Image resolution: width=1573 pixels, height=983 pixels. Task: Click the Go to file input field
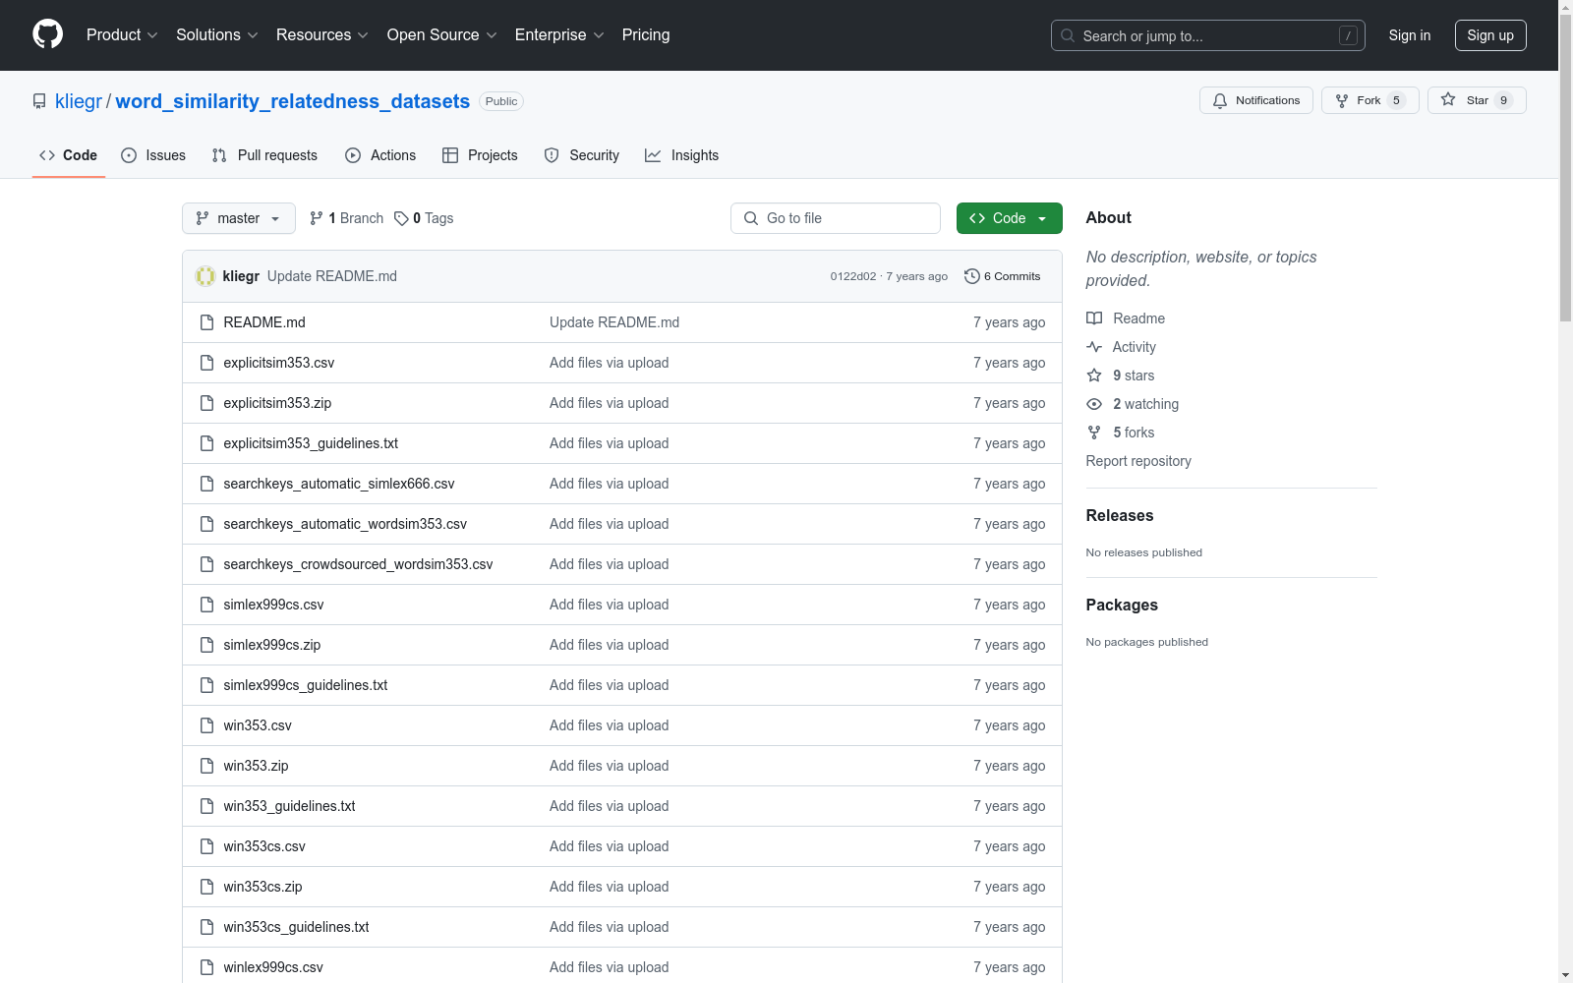click(836, 218)
